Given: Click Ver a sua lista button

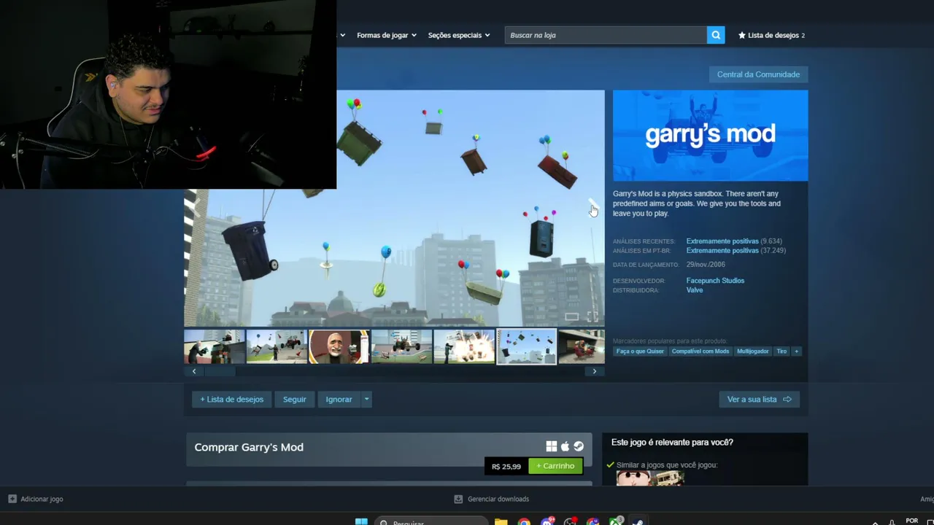Looking at the screenshot, I should click(x=759, y=399).
